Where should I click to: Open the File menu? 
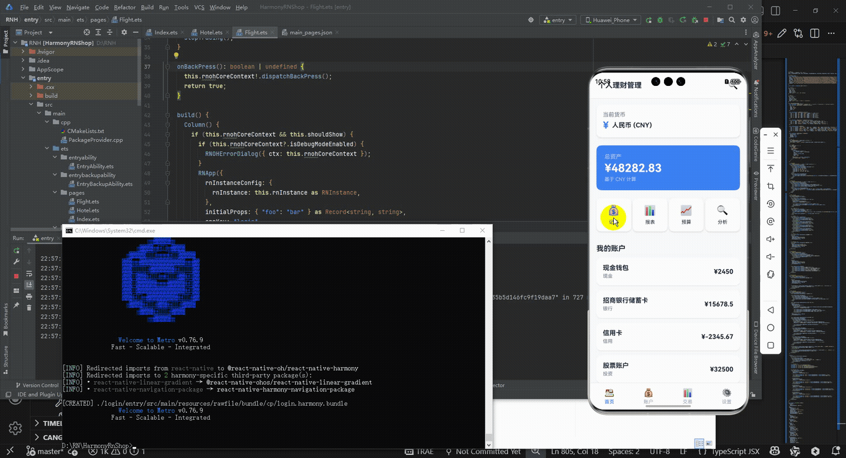point(24,7)
